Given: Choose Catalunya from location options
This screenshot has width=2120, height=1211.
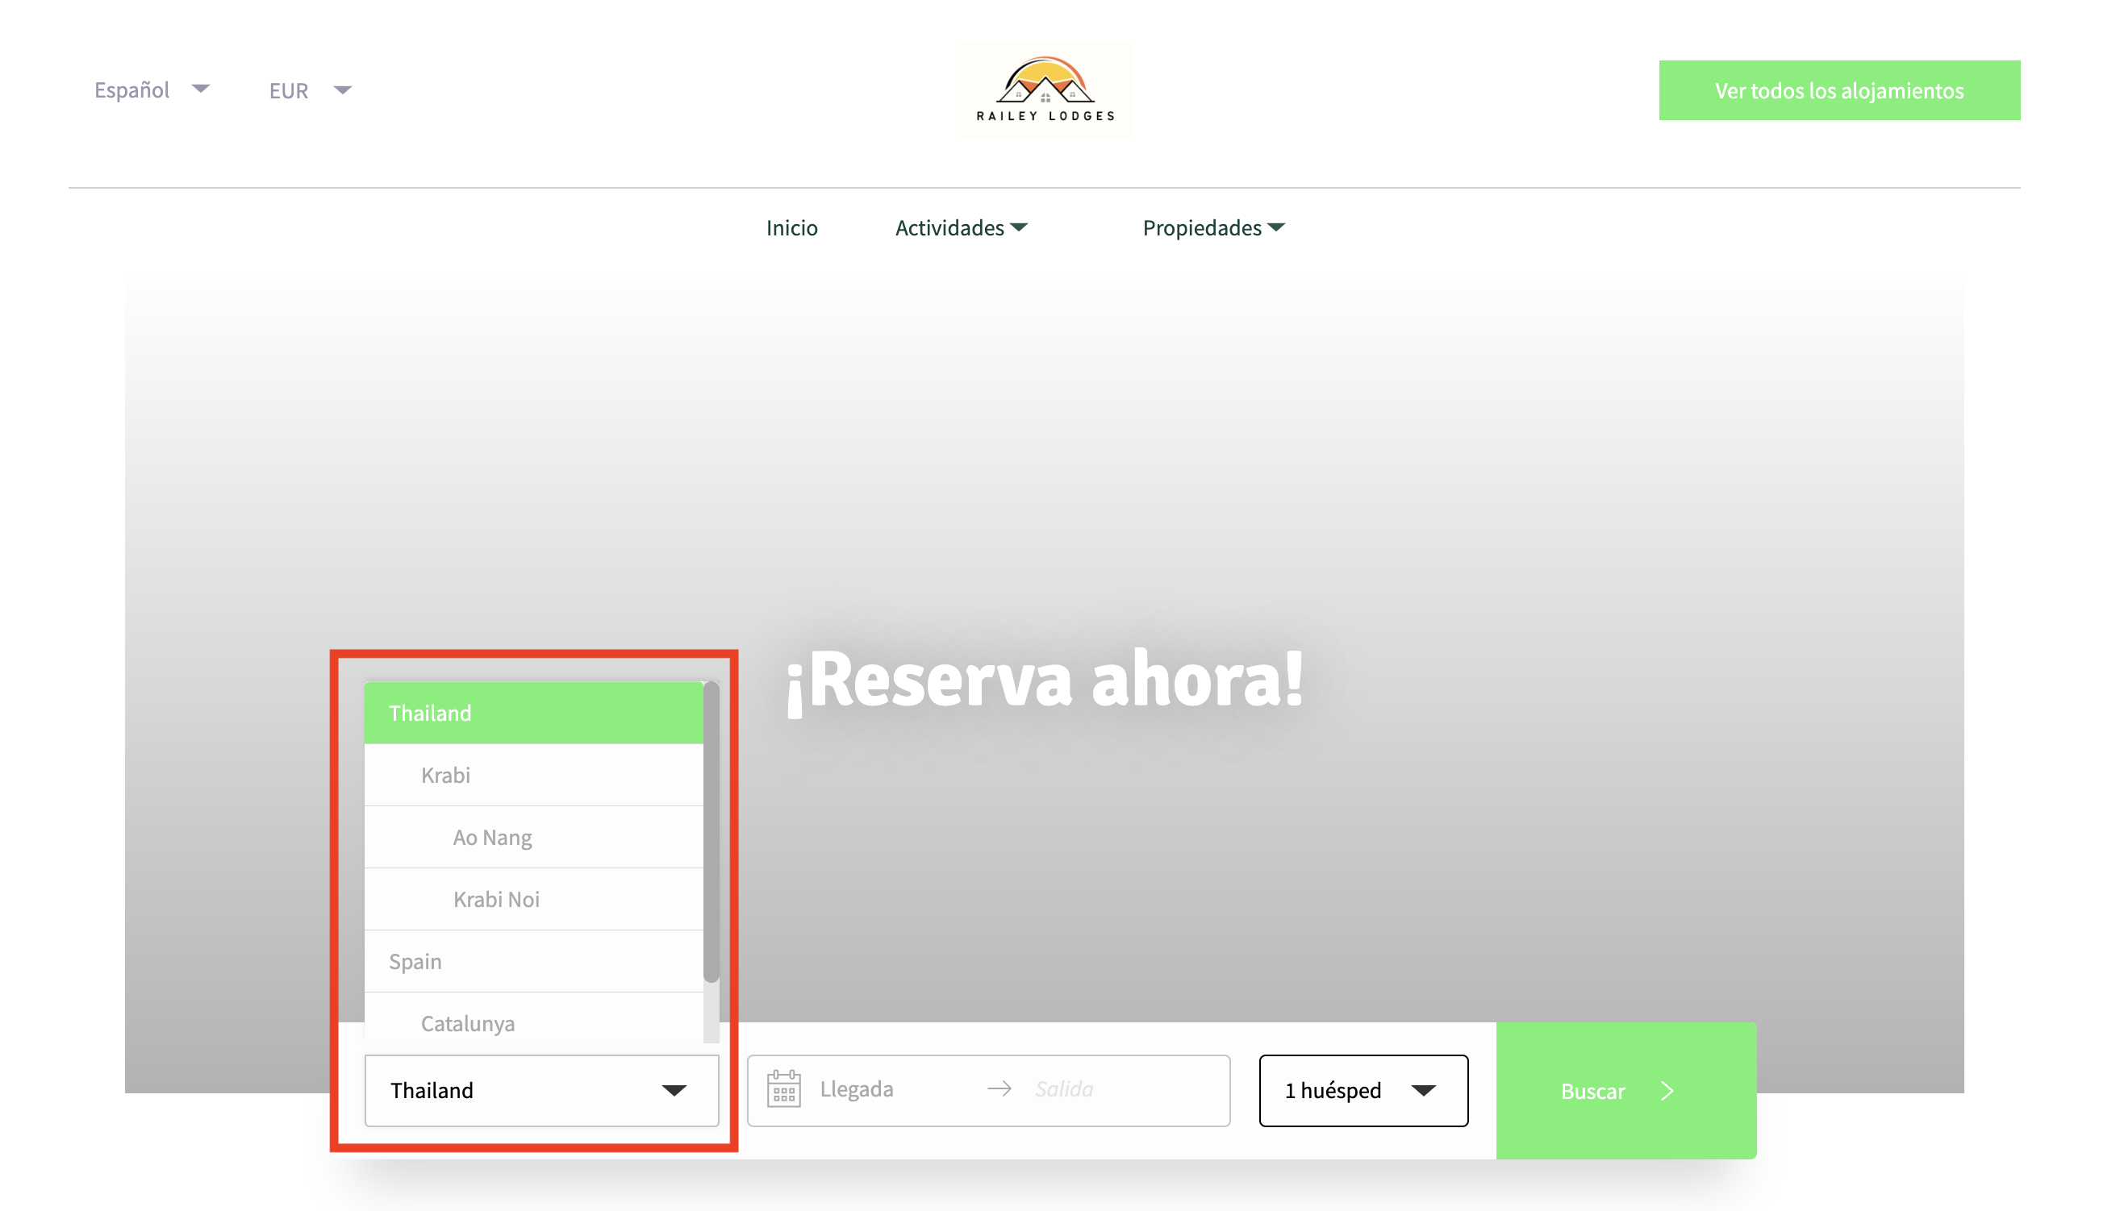Looking at the screenshot, I should [532, 1023].
